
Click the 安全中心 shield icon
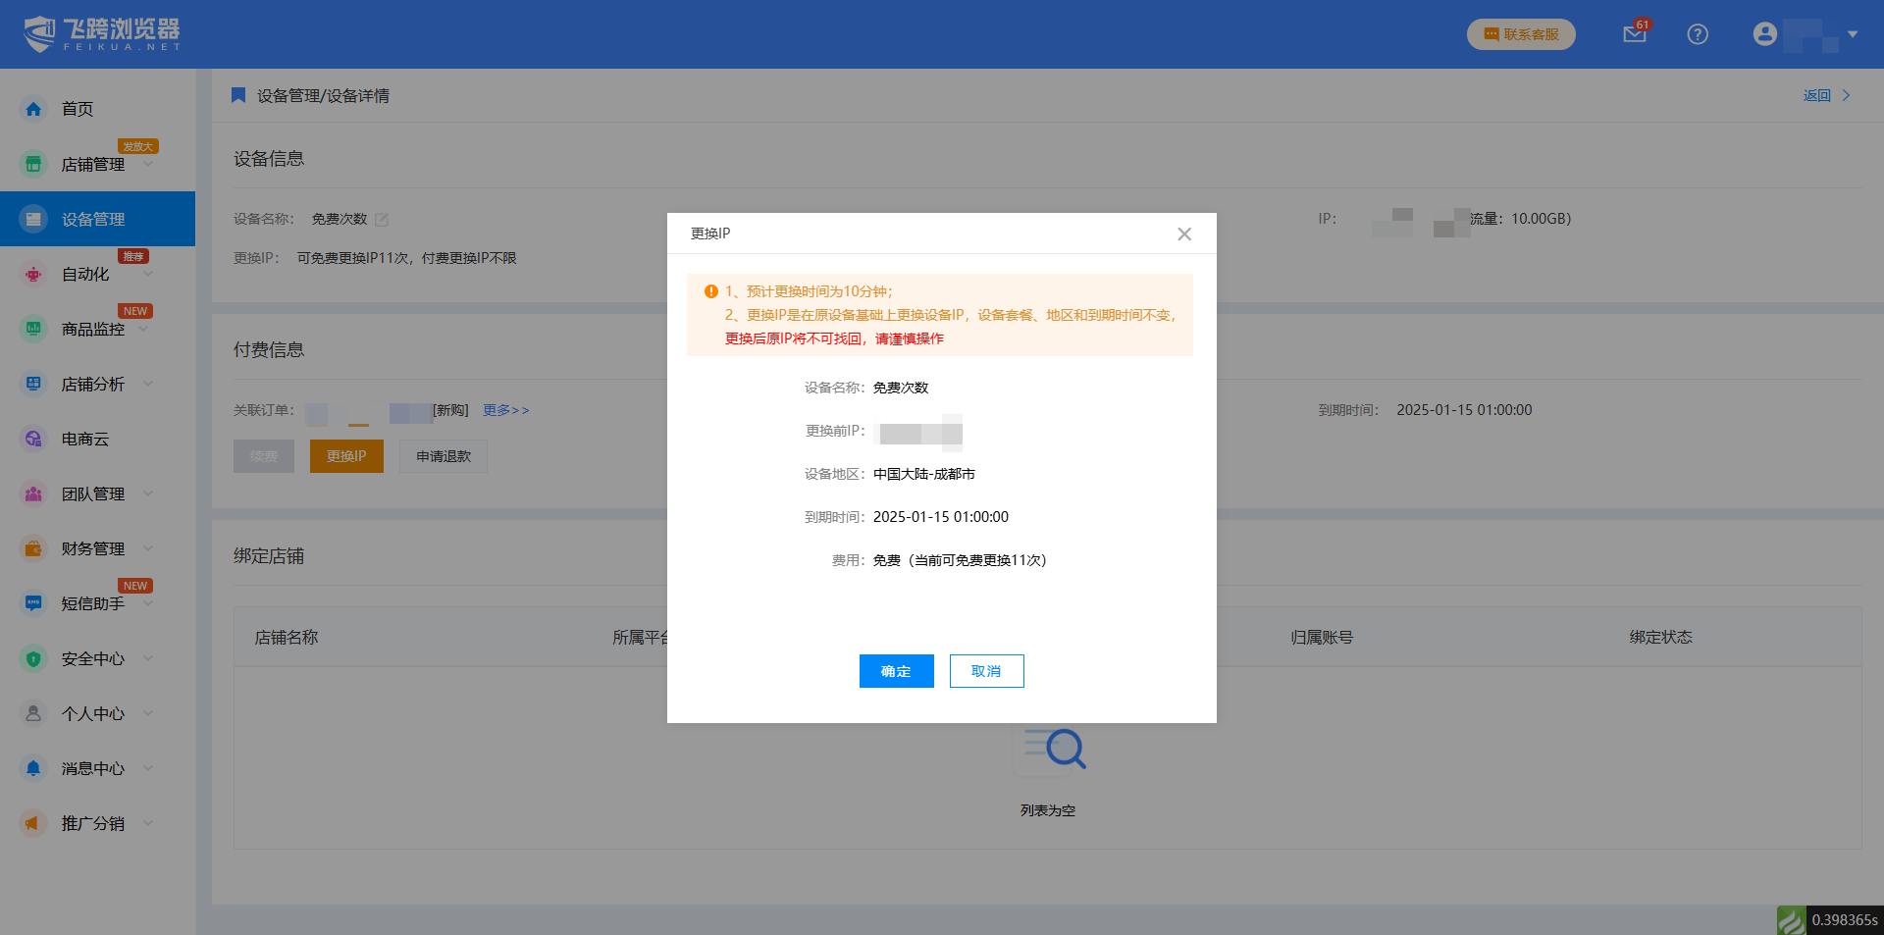click(x=33, y=659)
